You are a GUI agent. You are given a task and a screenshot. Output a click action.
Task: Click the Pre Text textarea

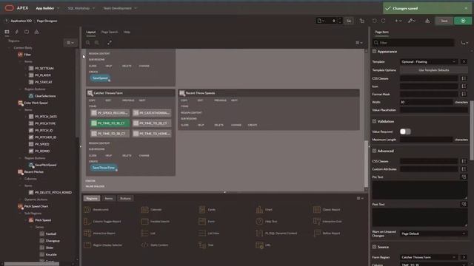coord(420,190)
